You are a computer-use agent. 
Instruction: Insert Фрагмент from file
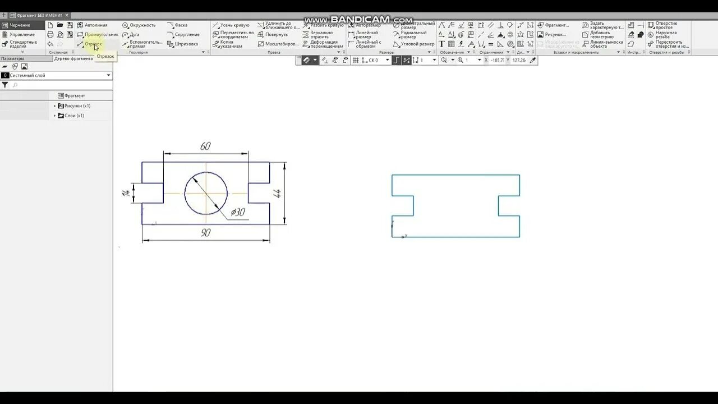click(553, 25)
